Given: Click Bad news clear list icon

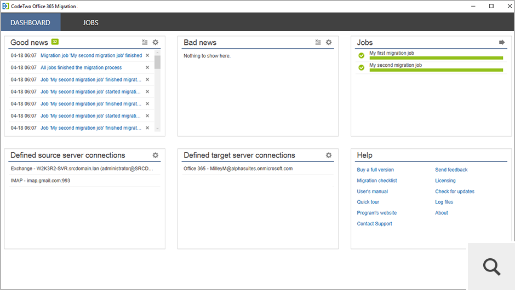Looking at the screenshot, I should coord(318,42).
